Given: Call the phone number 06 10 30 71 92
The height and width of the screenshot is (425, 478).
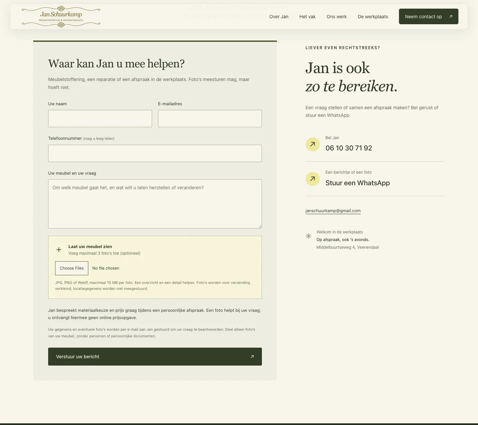Looking at the screenshot, I should tap(349, 148).
